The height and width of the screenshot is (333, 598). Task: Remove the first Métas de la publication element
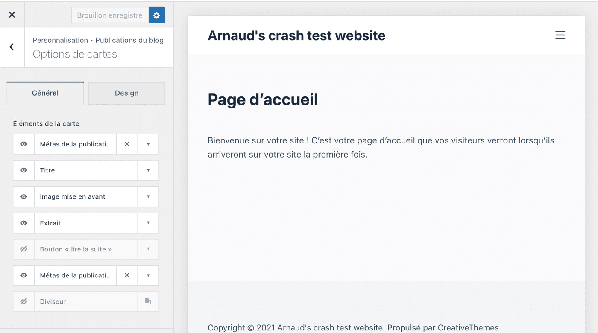click(126, 144)
